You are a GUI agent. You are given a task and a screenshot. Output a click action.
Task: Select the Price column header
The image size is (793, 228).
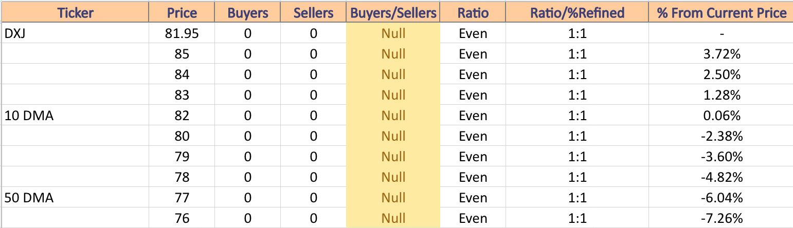[182, 12]
